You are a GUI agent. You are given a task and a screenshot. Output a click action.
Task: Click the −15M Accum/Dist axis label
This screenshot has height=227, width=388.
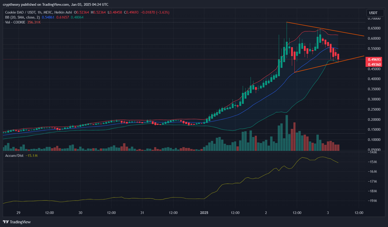372,162
